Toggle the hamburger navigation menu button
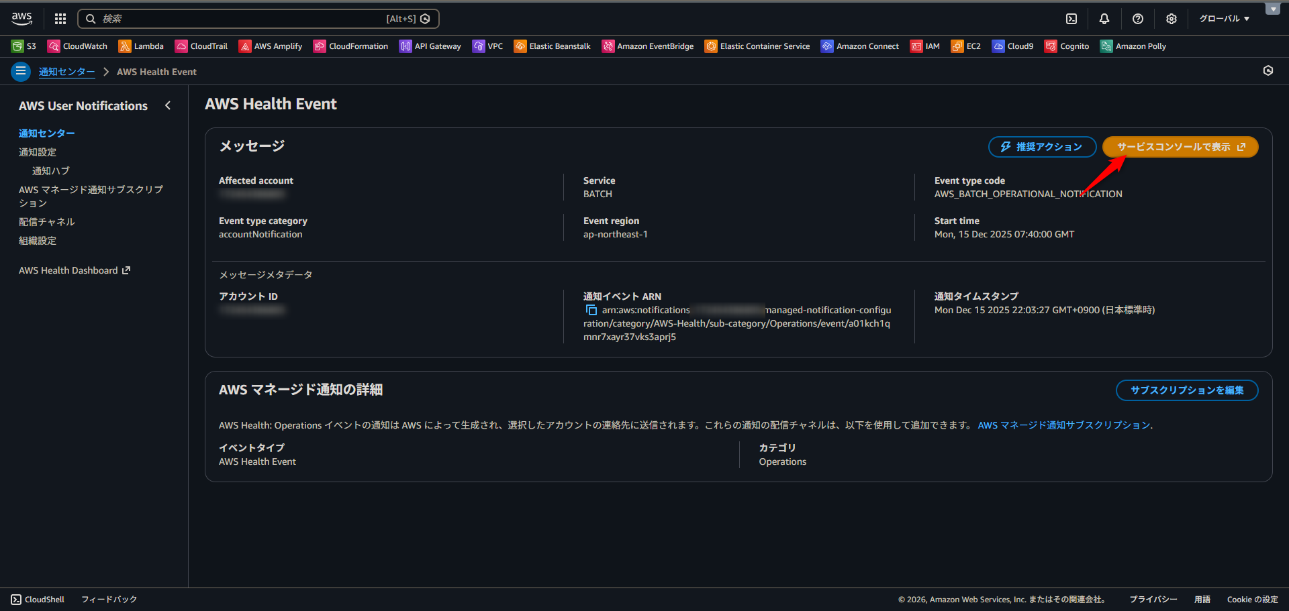Image resolution: width=1289 pixels, height=611 pixels. pyautogui.click(x=21, y=71)
